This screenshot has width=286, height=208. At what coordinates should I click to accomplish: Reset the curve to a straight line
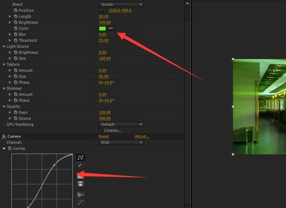point(81,202)
